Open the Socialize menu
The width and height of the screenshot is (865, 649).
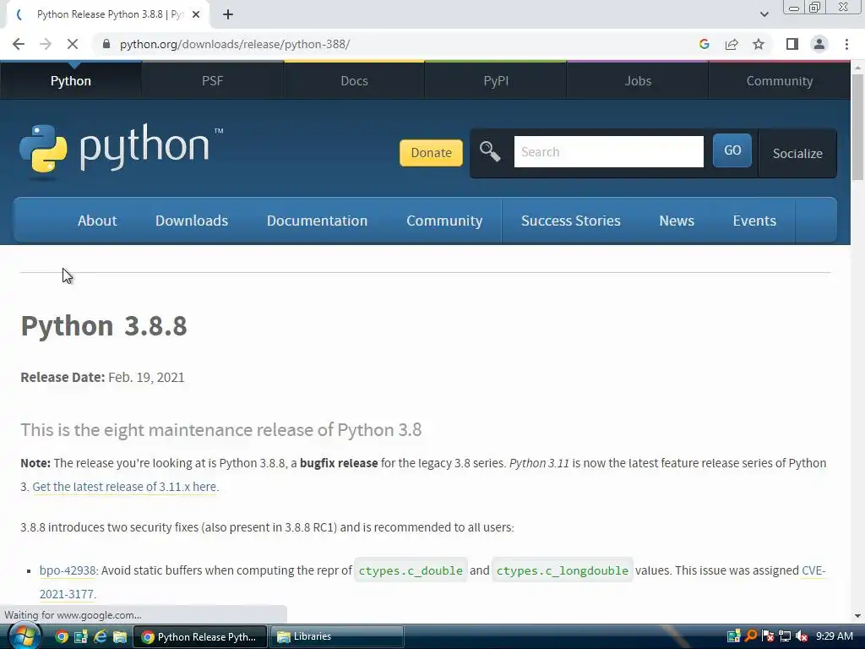(797, 154)
